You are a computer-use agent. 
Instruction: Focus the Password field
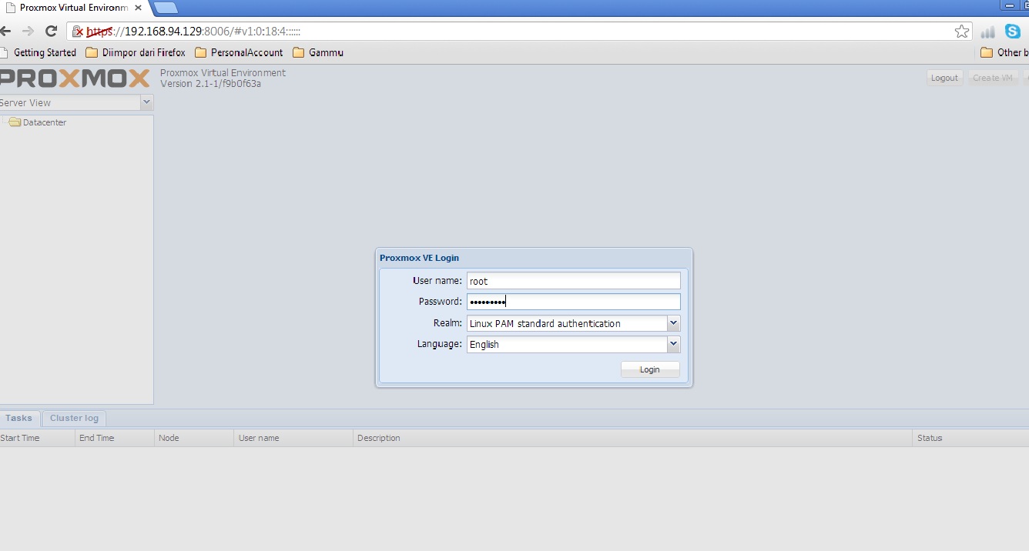(574, 302)
